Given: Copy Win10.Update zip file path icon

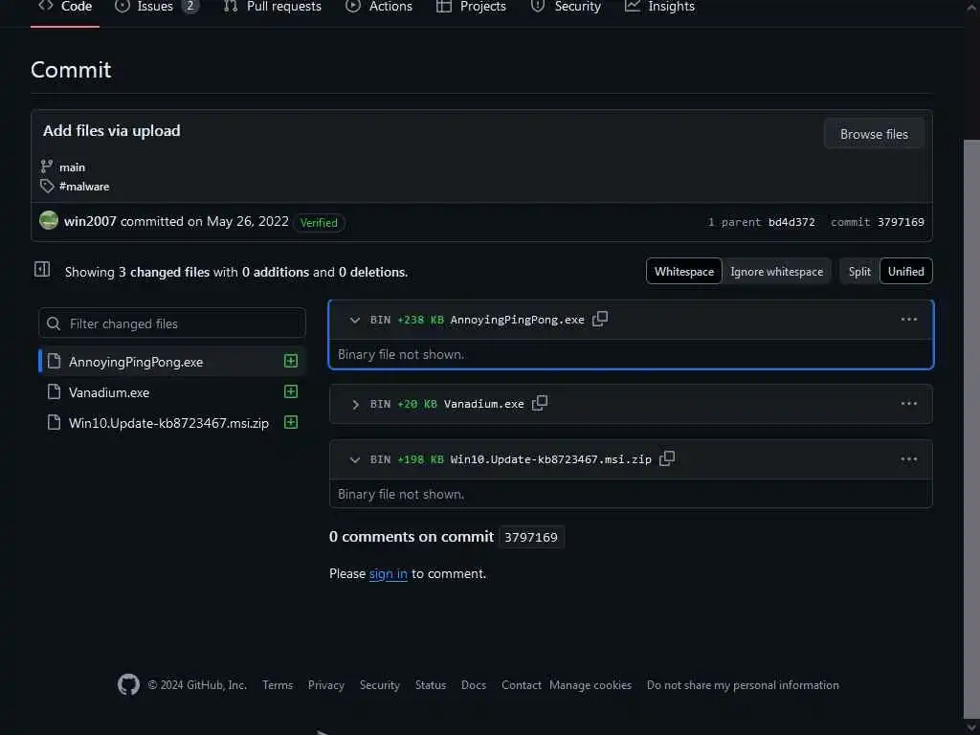Looking at the screenshot, I should (x=667, y=458).
